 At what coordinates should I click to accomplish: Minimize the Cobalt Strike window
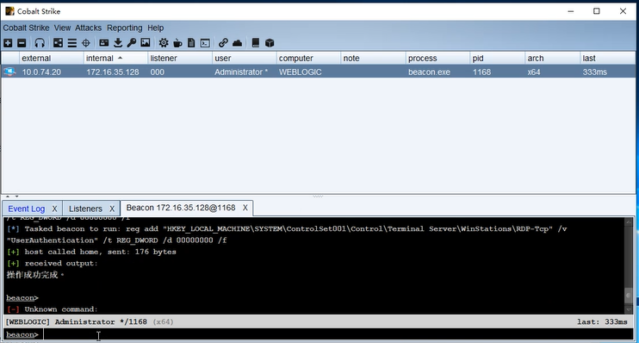coord(570,11)
